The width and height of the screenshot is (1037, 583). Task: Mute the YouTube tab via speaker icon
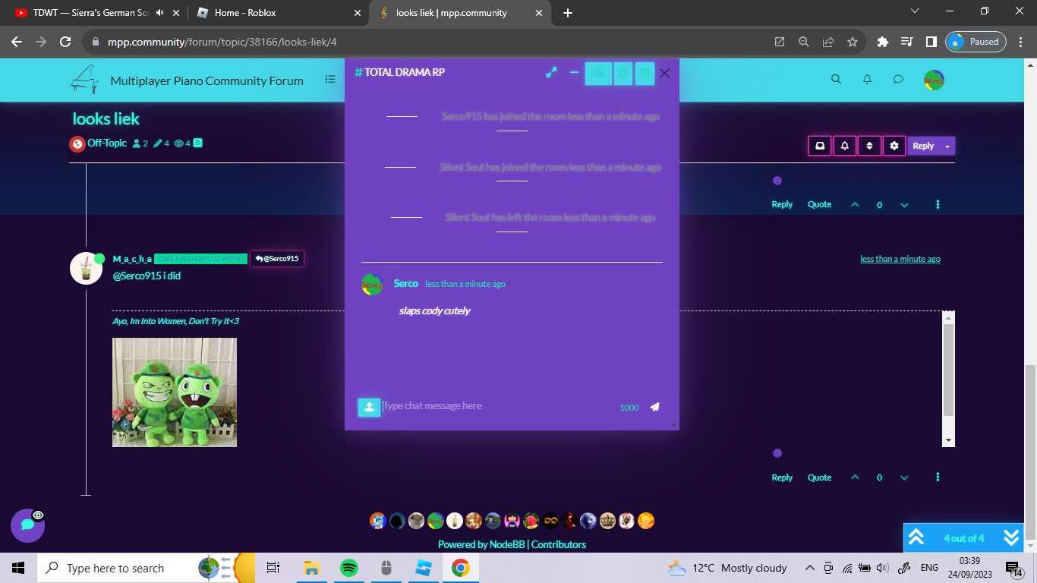point(160,13)
